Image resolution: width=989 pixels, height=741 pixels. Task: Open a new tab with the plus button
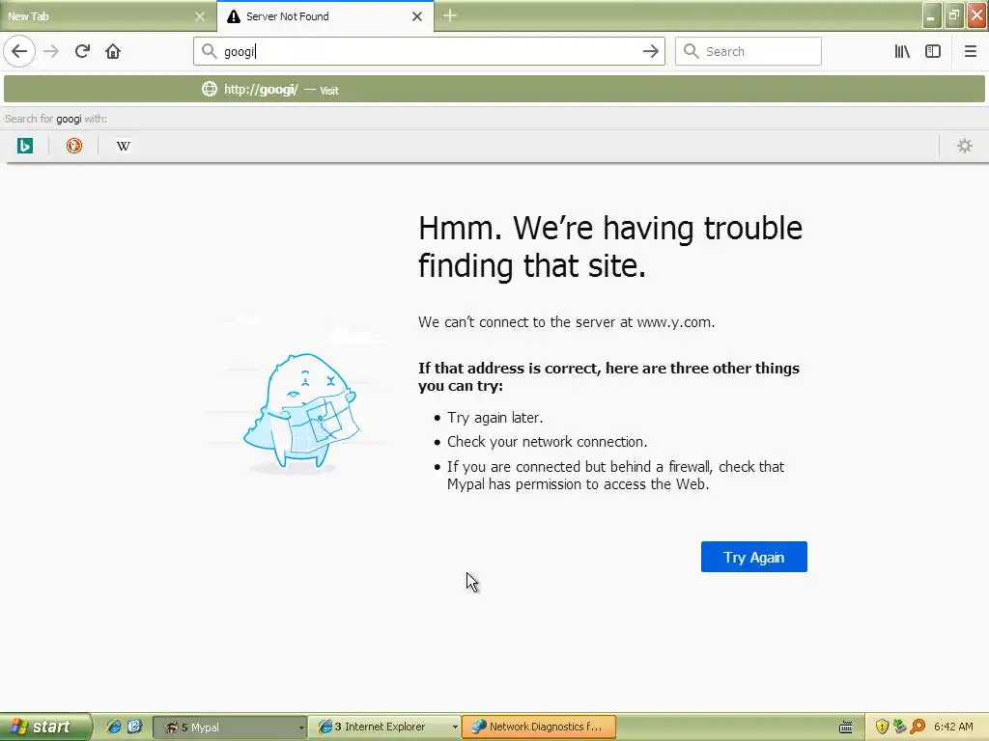click(450, 15)
